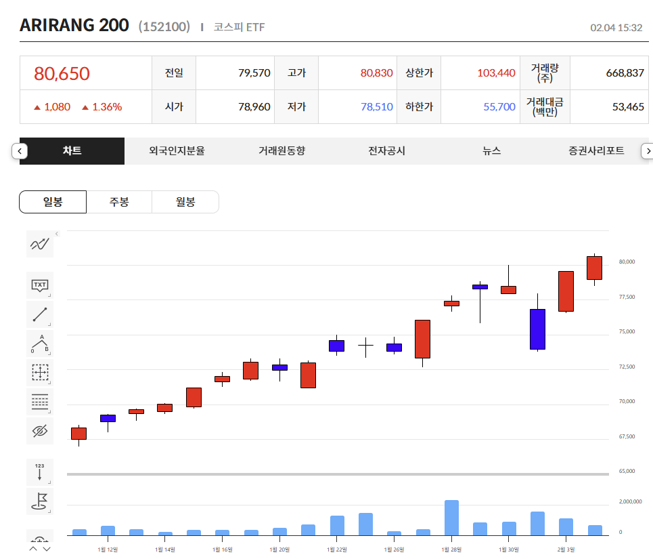Open the 거래원동향 tab
Screen dimensions: 653x559
click(x=282, y=151)
